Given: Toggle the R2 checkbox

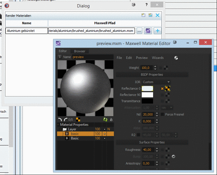Looking at the screenshot, I should (x=139, y=135).
